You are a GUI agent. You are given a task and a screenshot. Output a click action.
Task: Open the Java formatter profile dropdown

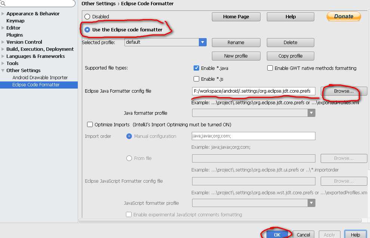click(311, 113)
